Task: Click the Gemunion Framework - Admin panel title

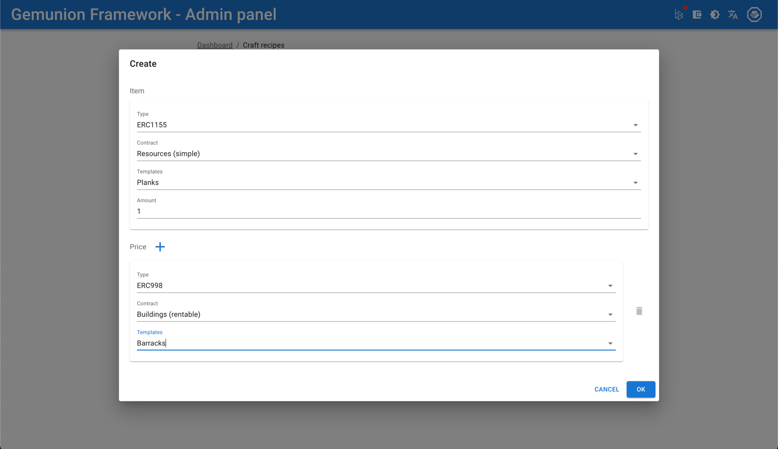Action: pos(144,15)
